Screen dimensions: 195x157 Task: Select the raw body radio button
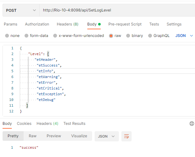pyautogui.click(x=111, y=36)
